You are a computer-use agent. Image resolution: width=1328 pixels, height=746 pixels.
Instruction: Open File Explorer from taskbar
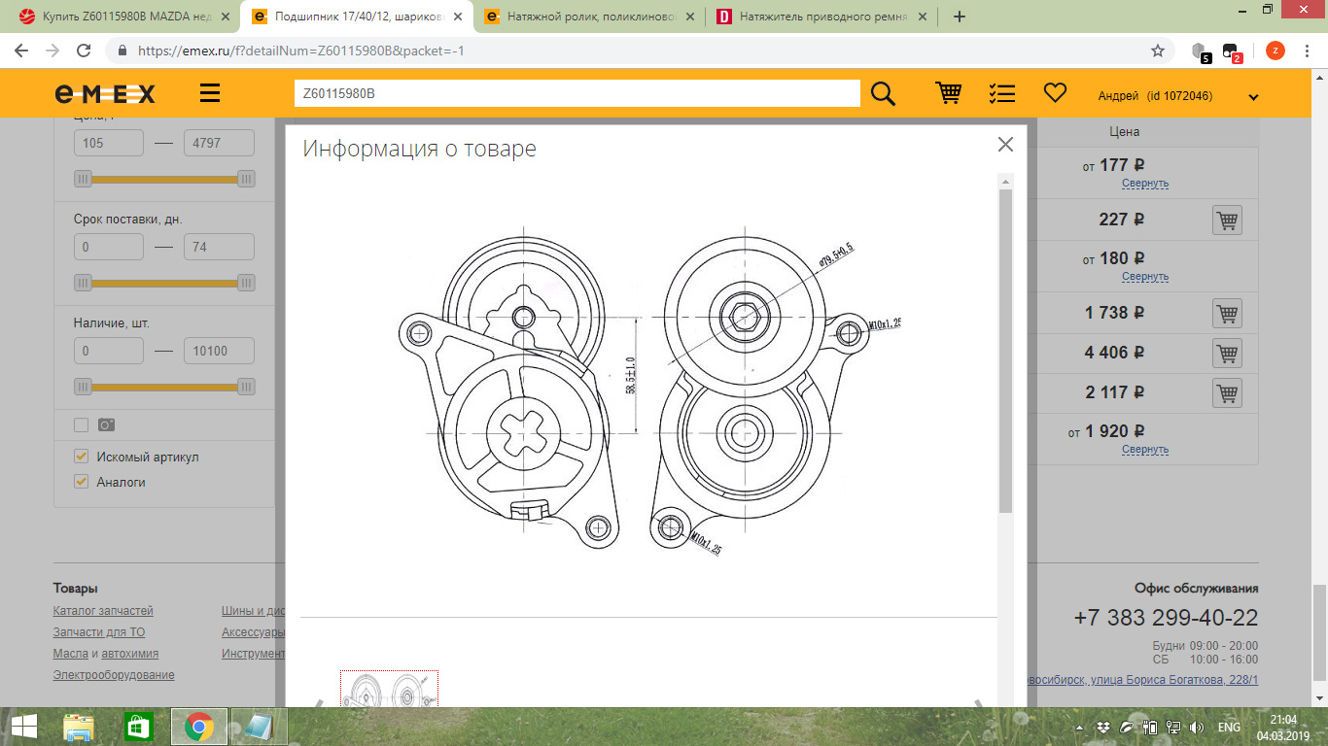[80, 727]
